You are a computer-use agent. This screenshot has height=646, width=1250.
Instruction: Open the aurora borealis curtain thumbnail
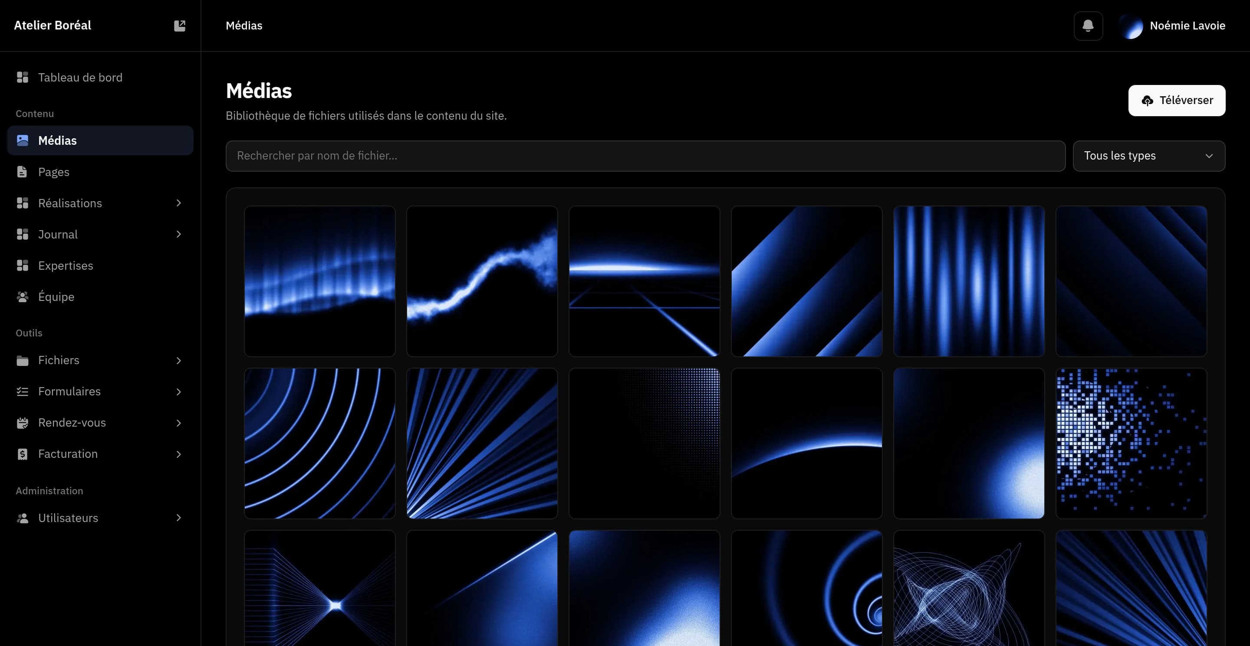point(320,281)
